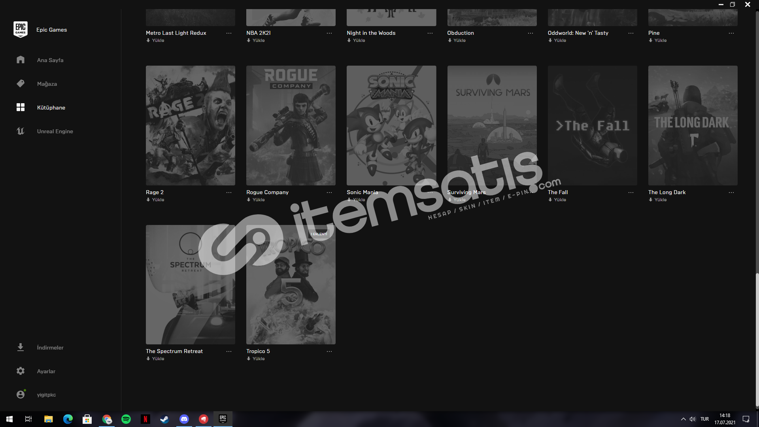The height and width of the screenshot is (427, 759).
Task: Open The Long Dark cover thumbnail
Action: coord(693,125)
